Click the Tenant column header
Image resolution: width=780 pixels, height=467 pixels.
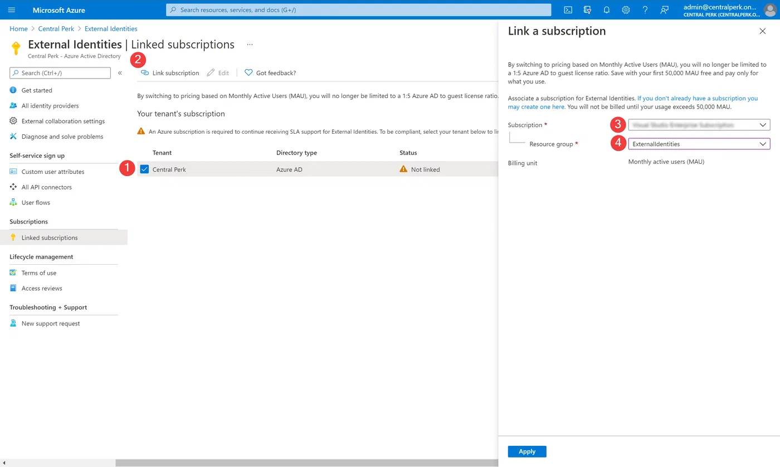click(x=162, y=153)
